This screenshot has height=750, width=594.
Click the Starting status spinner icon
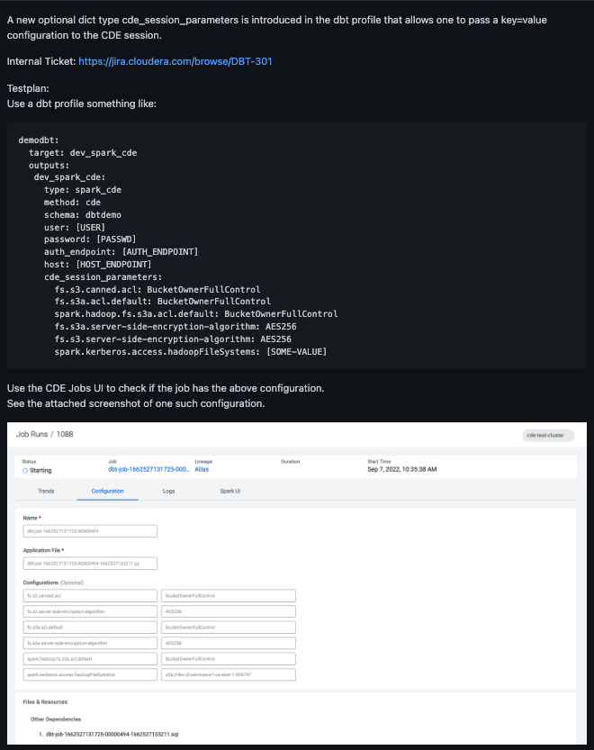[x=25, y=470]
